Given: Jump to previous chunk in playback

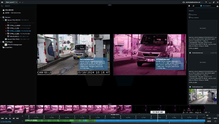Looking at the screenshot, I should click(2, 118).
